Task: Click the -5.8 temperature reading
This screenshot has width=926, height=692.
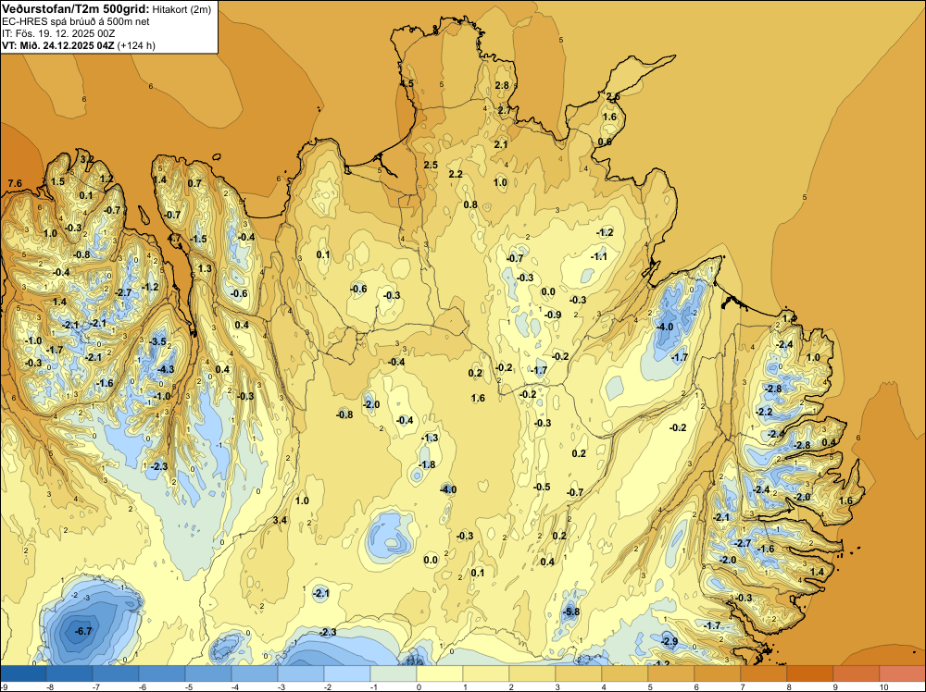Action: [x=571, y=612]
